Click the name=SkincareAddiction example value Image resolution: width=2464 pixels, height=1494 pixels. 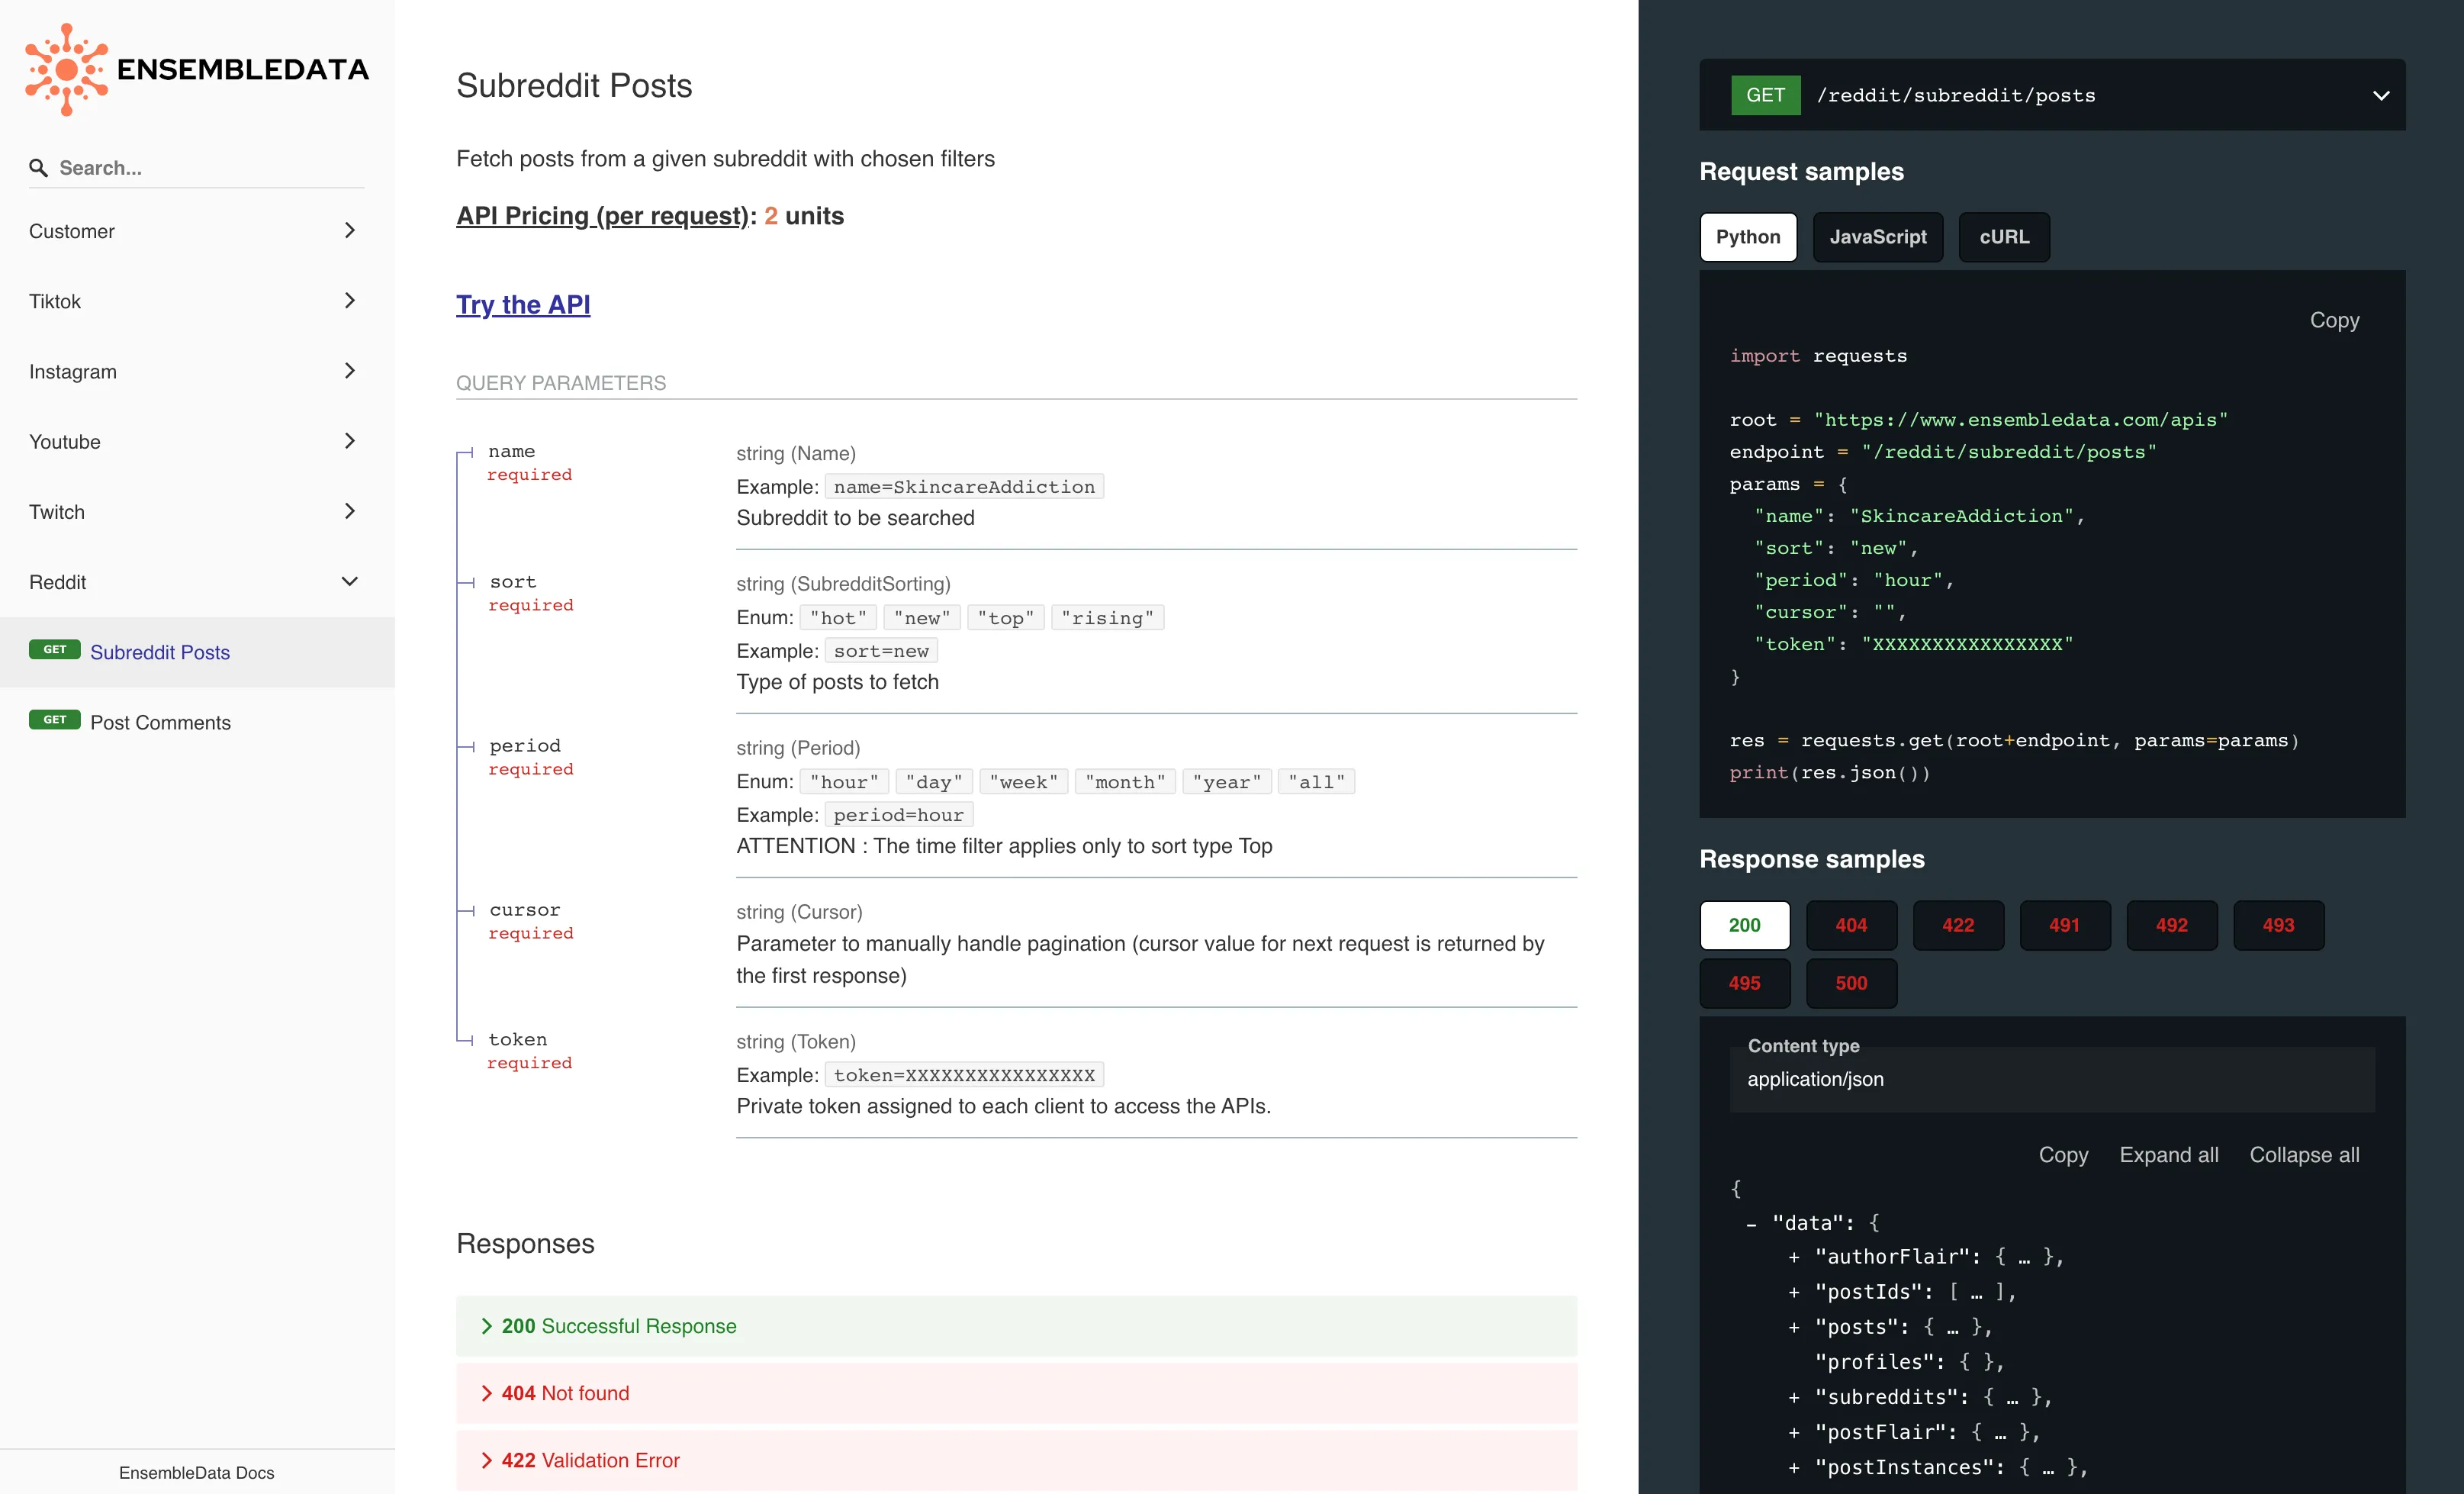tap(964, 487)
